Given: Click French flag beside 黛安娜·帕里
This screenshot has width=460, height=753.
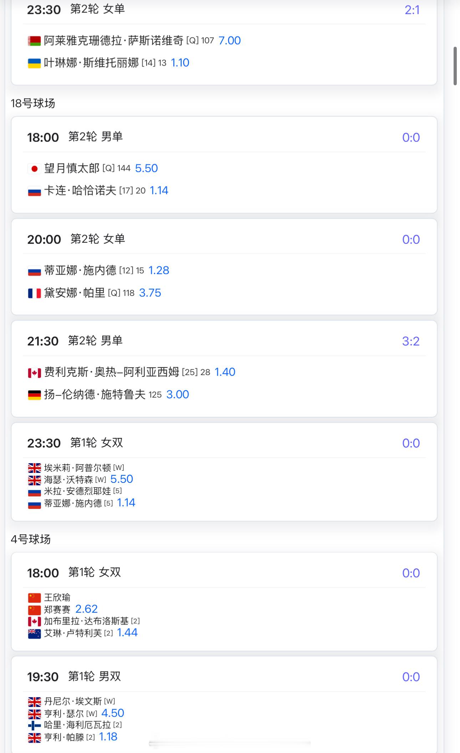Looking at the screenshot, I should click(34, 293).
